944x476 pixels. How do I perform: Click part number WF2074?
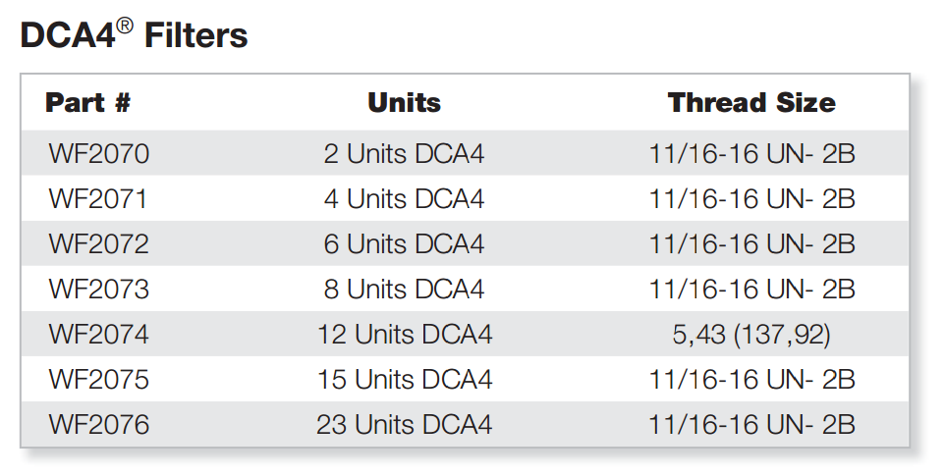point(99,334)
